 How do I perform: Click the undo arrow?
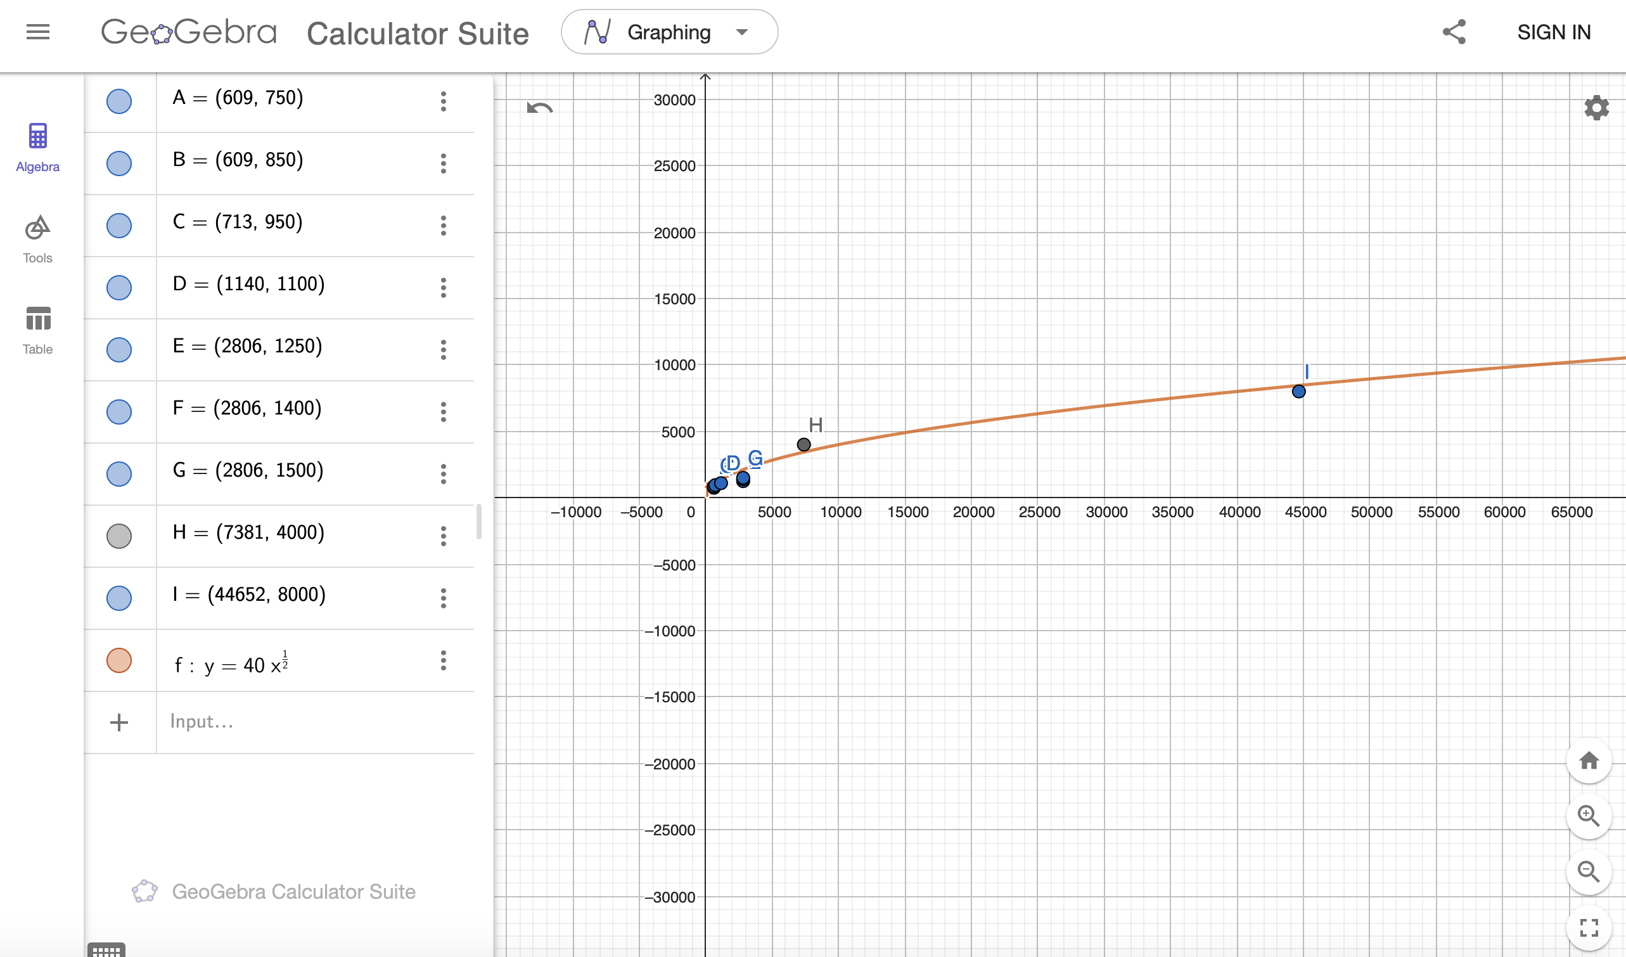point(539,108)
